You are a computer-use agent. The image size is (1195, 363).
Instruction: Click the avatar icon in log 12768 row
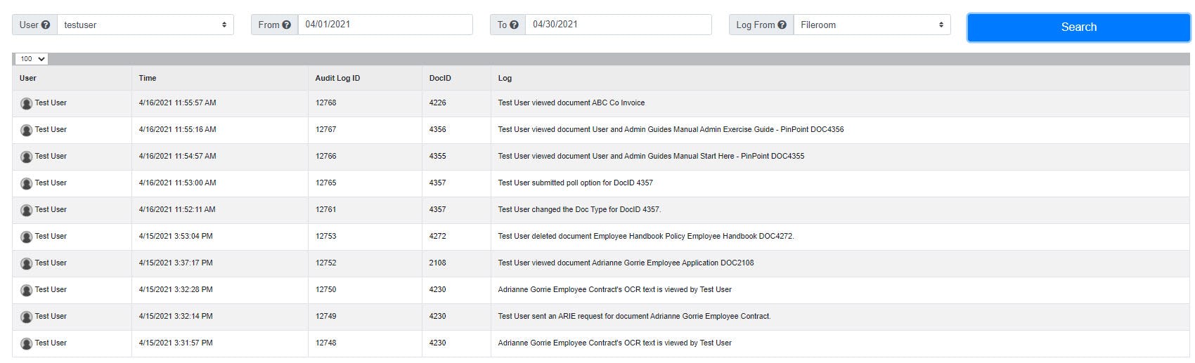(x=27, y=104)
